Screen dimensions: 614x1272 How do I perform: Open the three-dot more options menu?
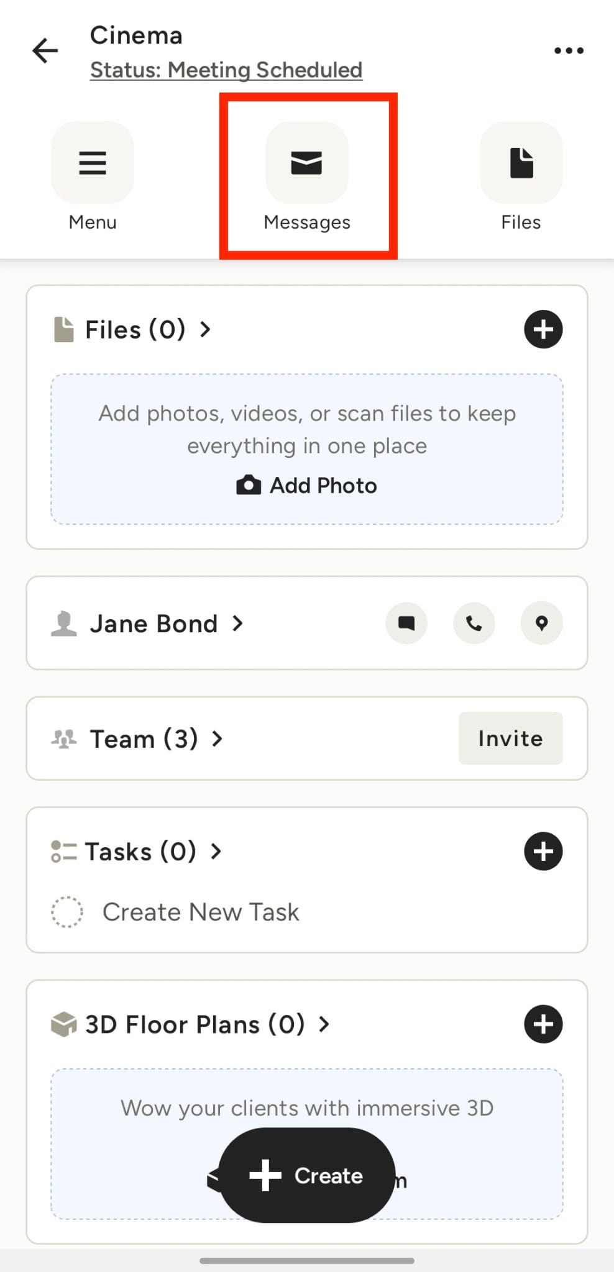point(569,50)
